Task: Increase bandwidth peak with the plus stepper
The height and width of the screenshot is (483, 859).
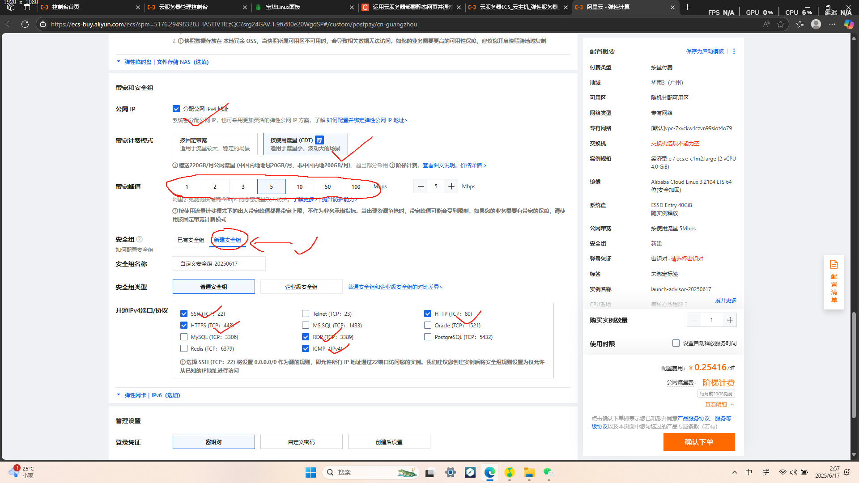Action: (x=451, y=186)
